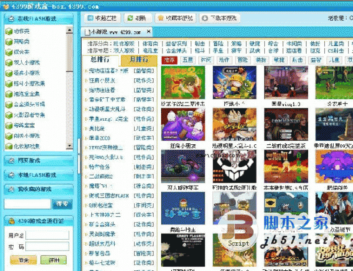Select the 装扮 category tab
Screen dimensions: 353x271
point(261,60)
